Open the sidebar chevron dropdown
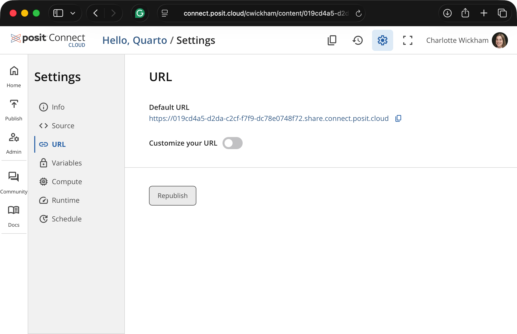This screenshot has height=334, width=517. 73,13
